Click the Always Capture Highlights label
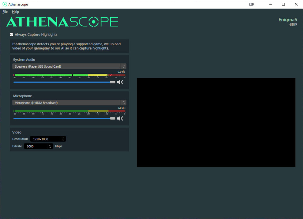The height and width of the screenshot is (219, 303). point(36,34)
